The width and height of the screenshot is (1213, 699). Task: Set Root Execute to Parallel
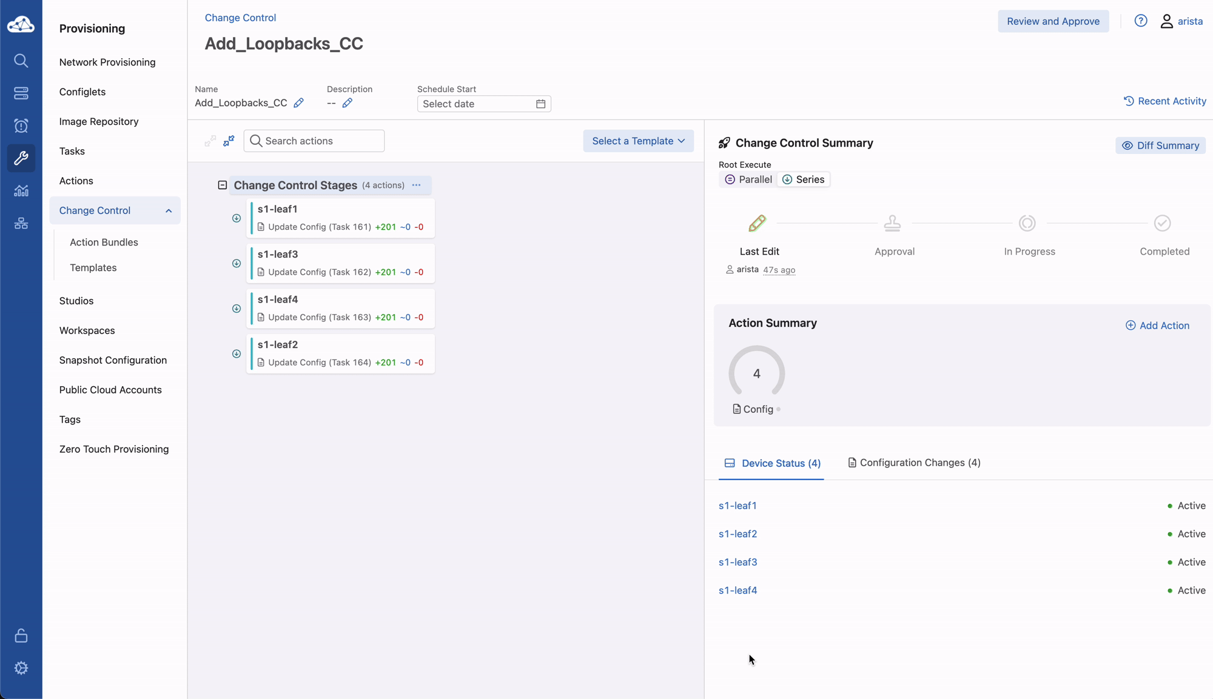click(748, 179)
